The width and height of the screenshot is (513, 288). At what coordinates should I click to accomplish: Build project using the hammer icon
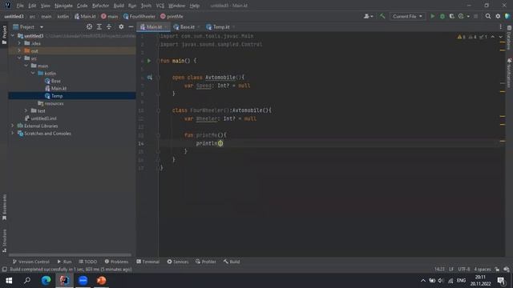tap(382, 16)
